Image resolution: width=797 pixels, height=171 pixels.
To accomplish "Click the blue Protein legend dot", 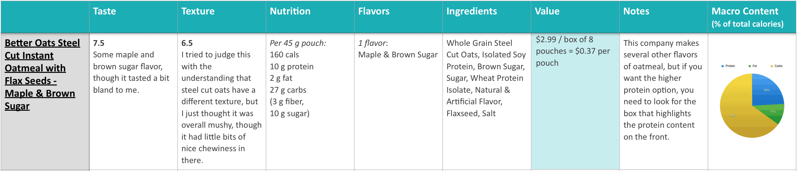I will [x=723, y=66].
